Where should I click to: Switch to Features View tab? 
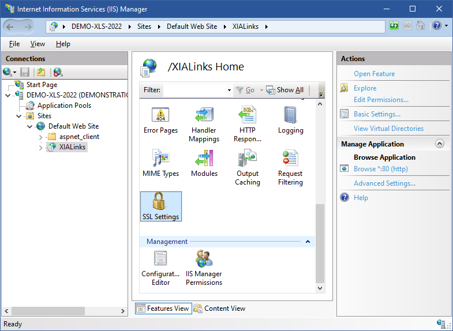[163, 309]
